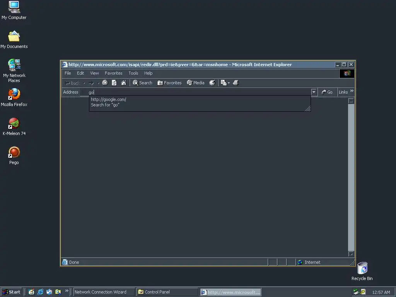Select the Mozilla Firefox desktop shortcut
396x297 pixels.
(x=14, y=97)
